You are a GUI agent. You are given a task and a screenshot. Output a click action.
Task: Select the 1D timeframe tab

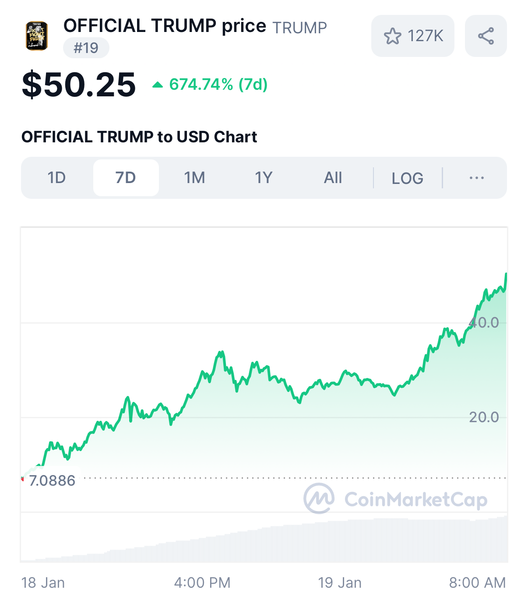click(56, 178)
